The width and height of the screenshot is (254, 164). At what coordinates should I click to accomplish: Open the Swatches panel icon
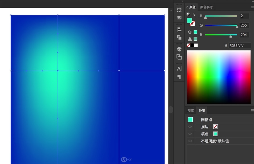[x=179, y=18]
